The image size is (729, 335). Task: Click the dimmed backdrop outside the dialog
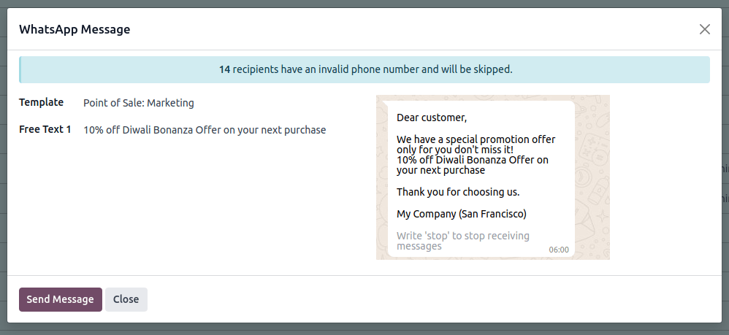click(365, 329)
